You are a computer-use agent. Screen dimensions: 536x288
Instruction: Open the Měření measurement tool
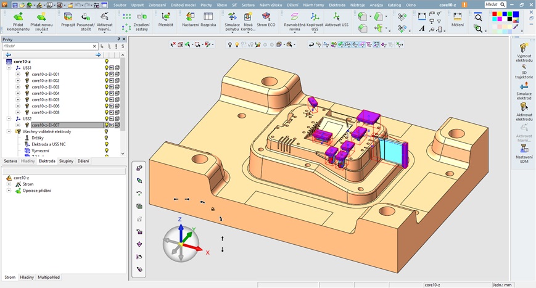(x=458, y=20)
